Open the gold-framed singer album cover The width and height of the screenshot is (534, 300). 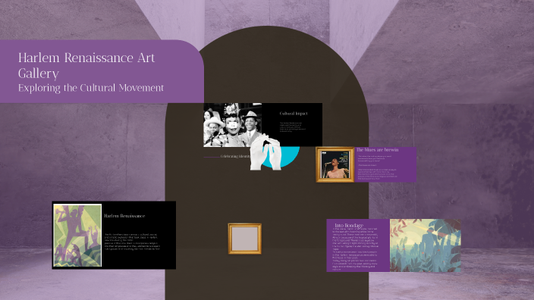[335, 164]
